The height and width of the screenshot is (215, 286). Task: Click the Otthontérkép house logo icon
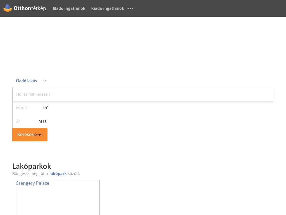(x=8, y=8)
